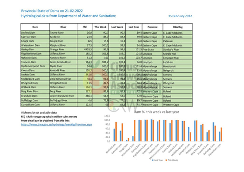Click the 'Hydrological data from Department of Water' subtitle
This screenshot has height=172, width=244.
click(x=69, y=16)
